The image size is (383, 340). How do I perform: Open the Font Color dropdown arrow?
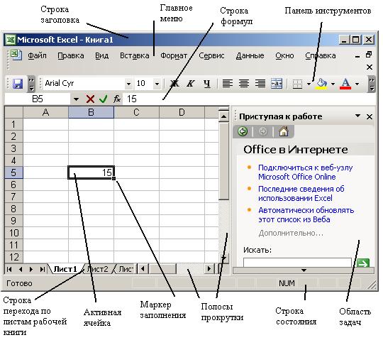click(x=357, y=84)
